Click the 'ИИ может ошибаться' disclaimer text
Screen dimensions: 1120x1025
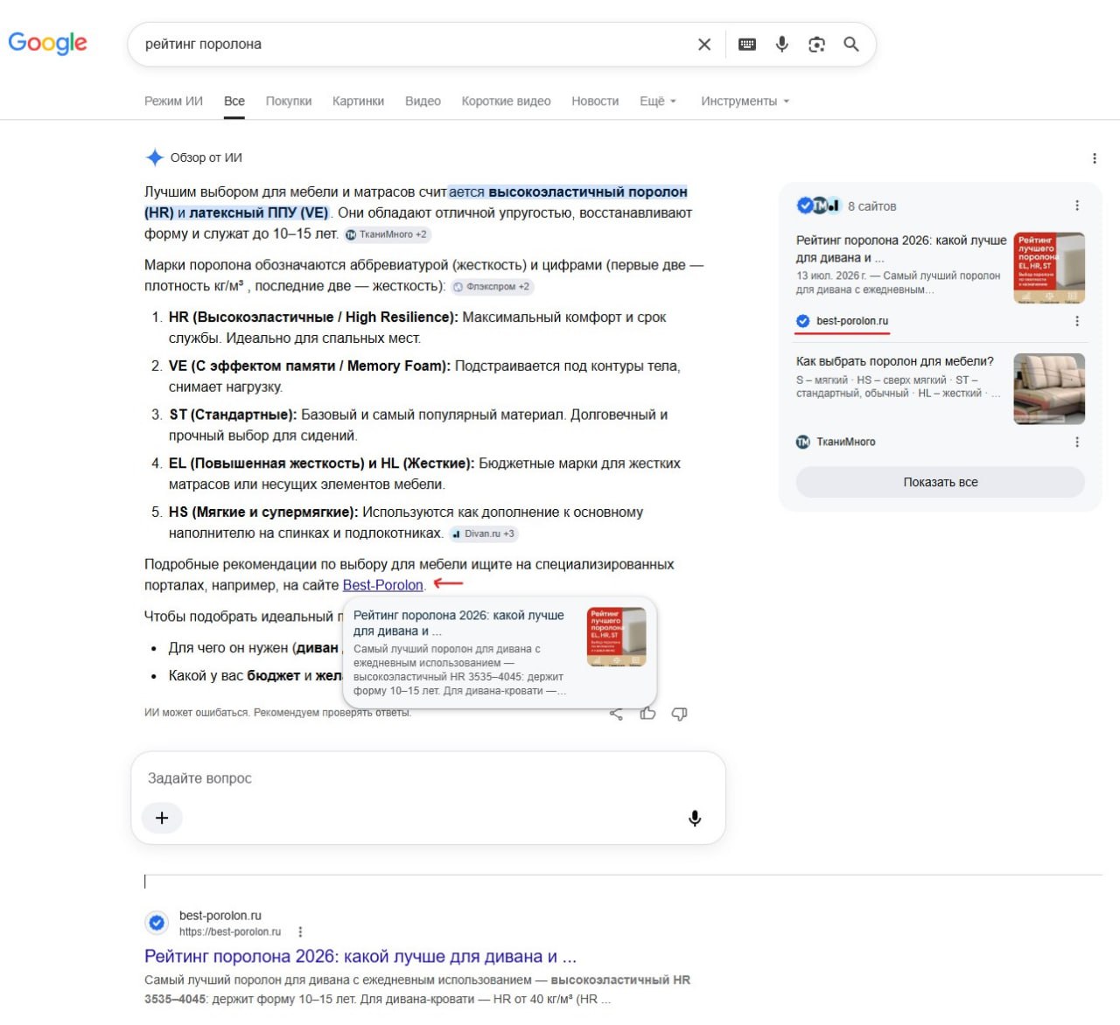[x=277, y=713]
